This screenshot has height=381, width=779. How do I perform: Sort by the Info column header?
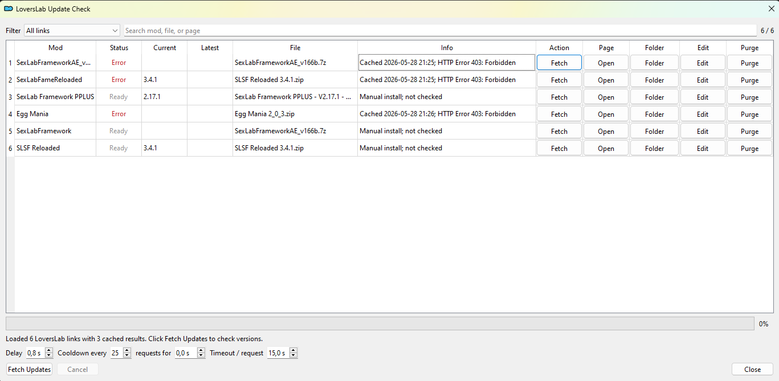click(447, 48)
